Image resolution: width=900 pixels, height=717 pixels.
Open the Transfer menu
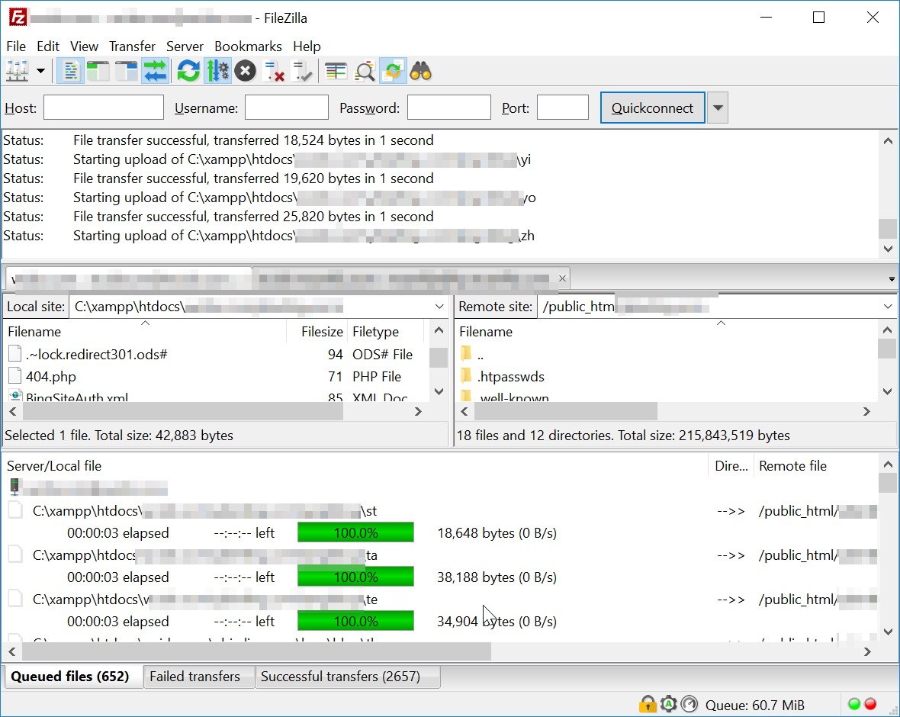(x=132, y=47)
